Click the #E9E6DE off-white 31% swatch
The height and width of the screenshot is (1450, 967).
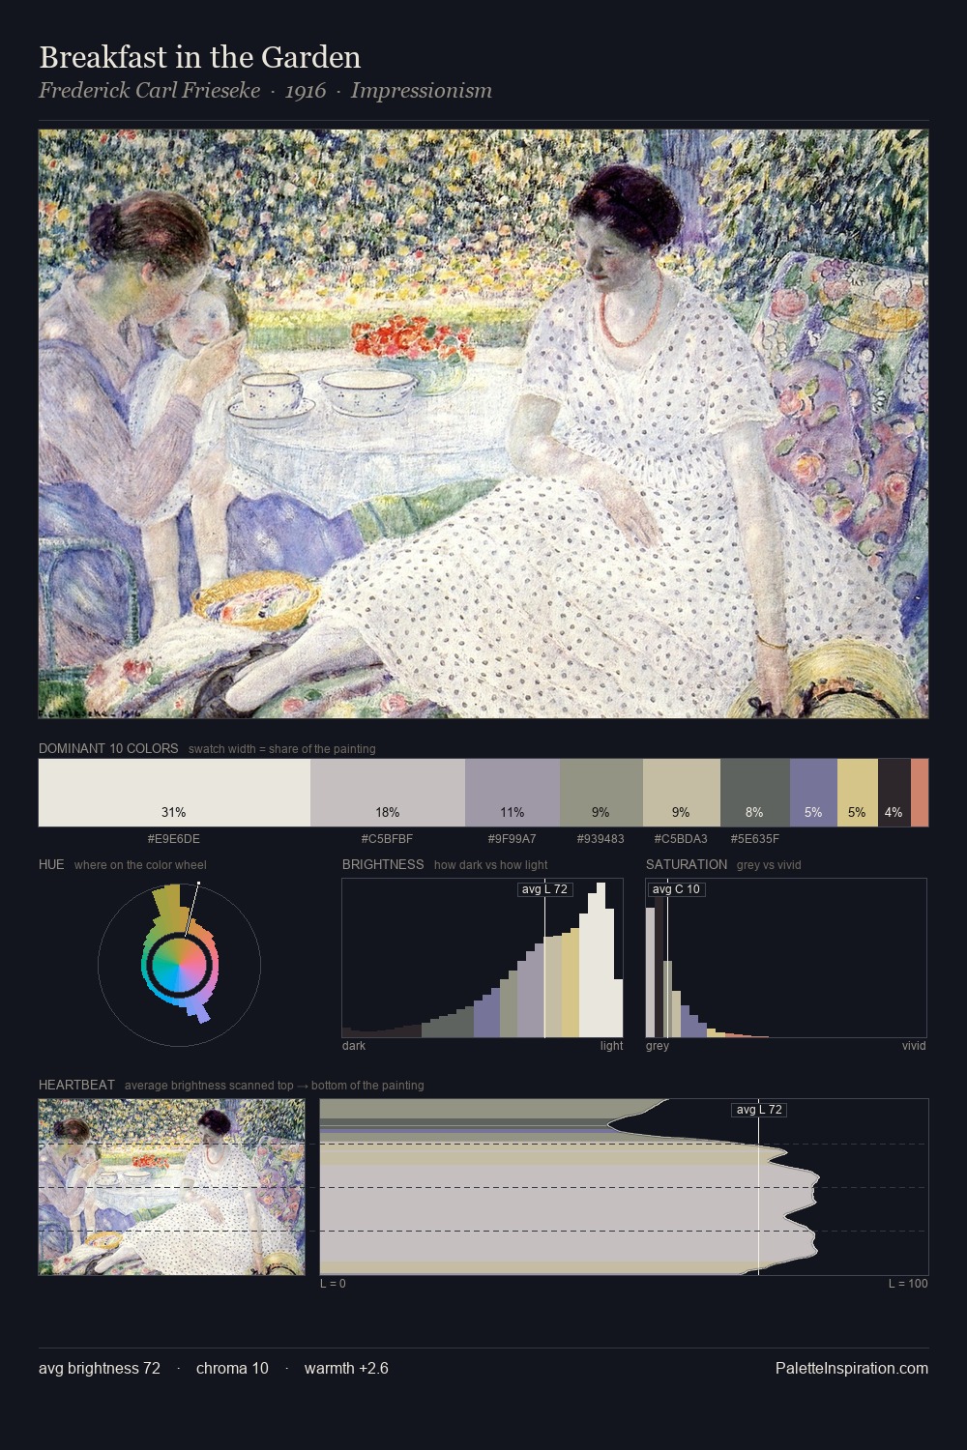coord(174,793)
